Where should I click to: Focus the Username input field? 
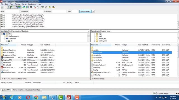tap(36, 11)
